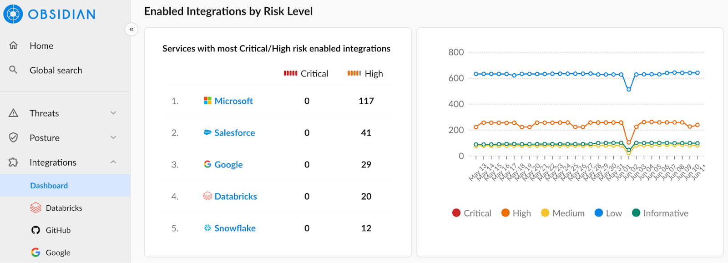Click the GitHub octocat icon in the sidebar
Image resolution: width=728 pixels, height=263 pixels.
point(35,230)
